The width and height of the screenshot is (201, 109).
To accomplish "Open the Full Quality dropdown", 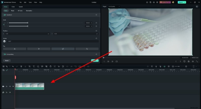I will click(x=114, y=7).
